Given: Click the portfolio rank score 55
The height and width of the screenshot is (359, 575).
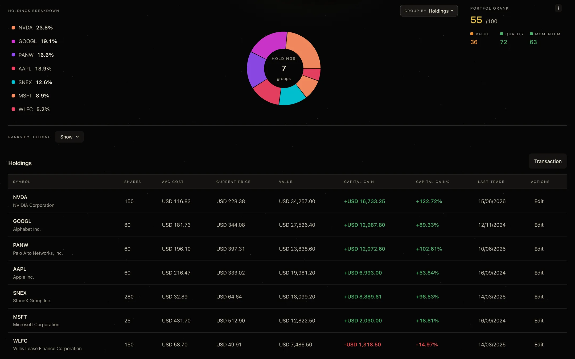Looking at the screenshot, I should (476, 20).
